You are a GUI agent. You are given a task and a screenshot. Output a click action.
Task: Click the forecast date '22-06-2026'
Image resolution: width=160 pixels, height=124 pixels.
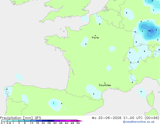pos(110,118)
